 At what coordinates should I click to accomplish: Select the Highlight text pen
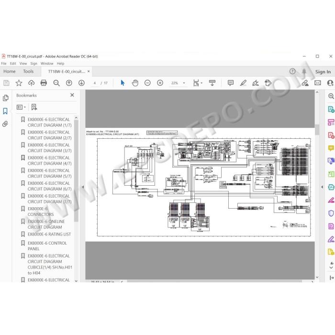pyautogui.click(x=243, y=83)
